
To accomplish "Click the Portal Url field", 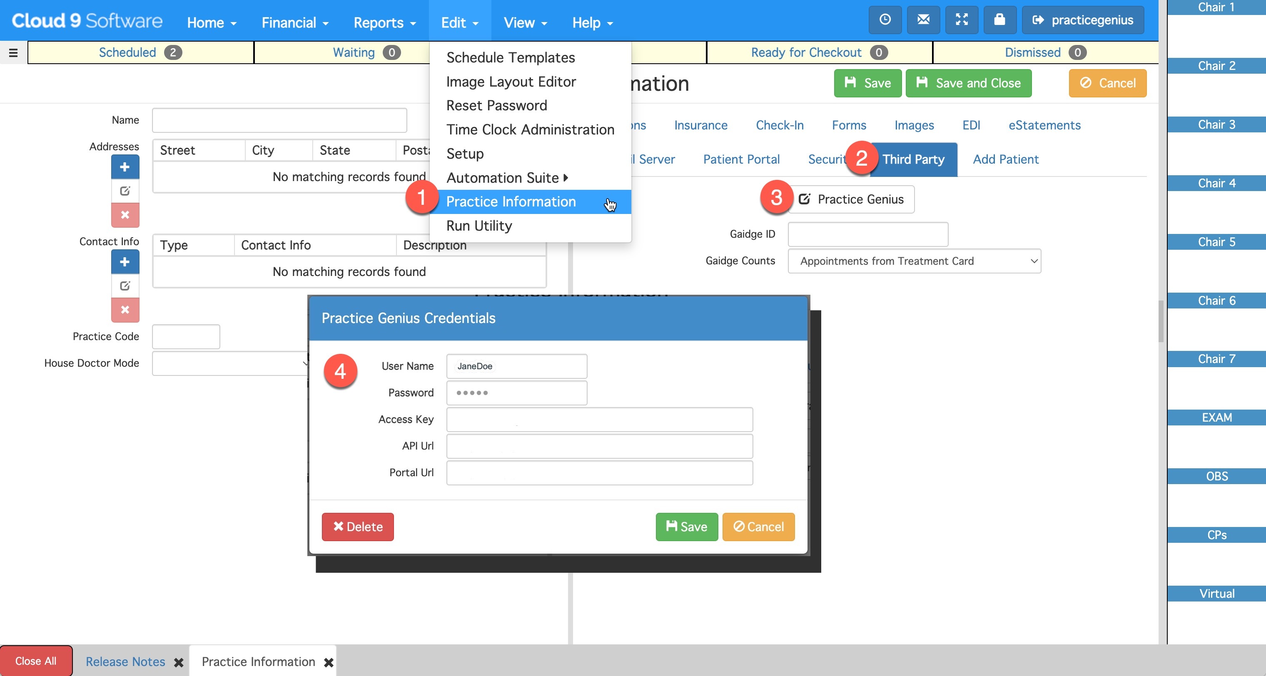I will coord(600,472).
